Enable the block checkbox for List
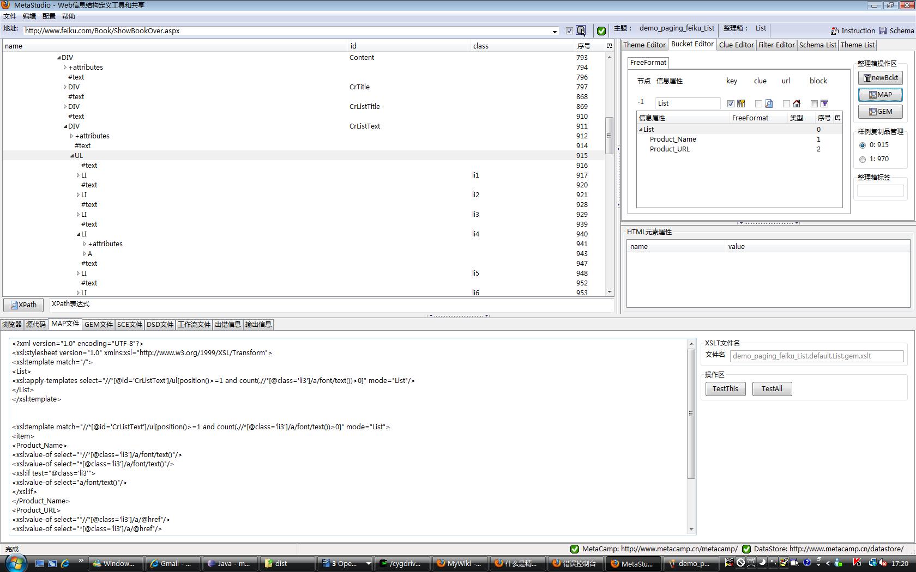 (814, 104)
